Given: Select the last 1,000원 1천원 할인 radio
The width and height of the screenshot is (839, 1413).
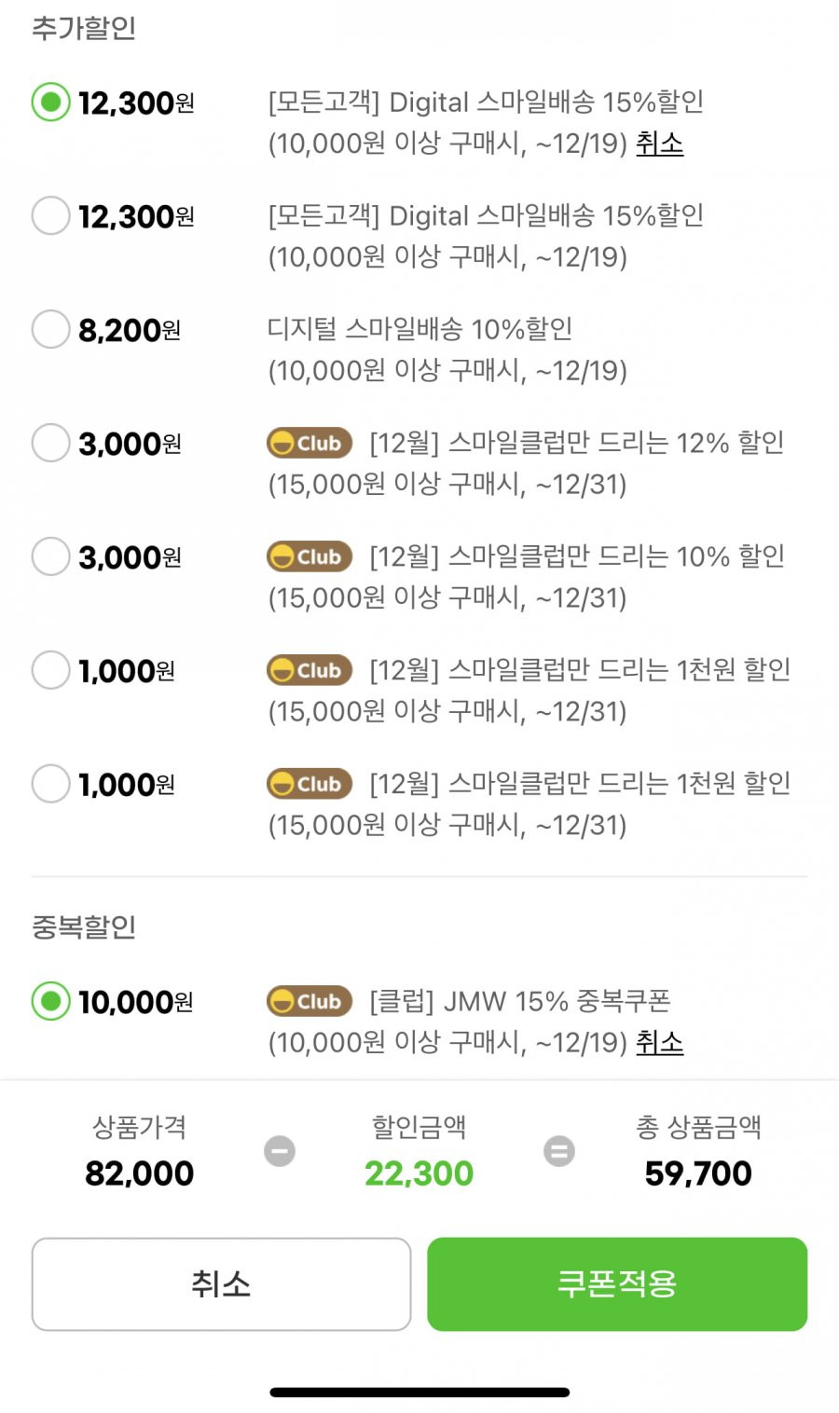Looking at the screenshot, I should (50, 784).
